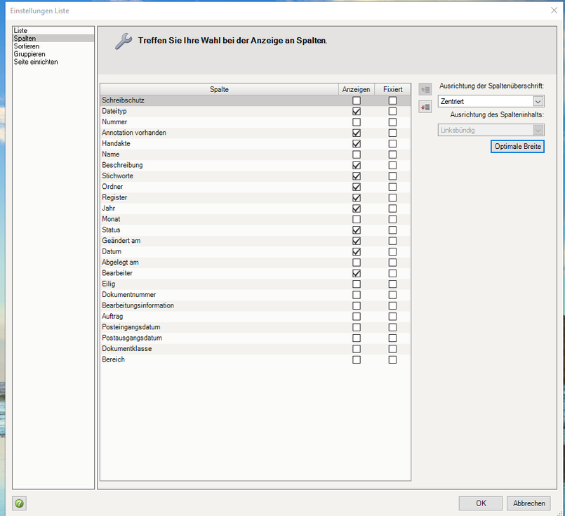Image resolution: width=565 pixels, height=516 pixels.
Task: Open help via green question mark icon
Action: [x=19, y=503]
